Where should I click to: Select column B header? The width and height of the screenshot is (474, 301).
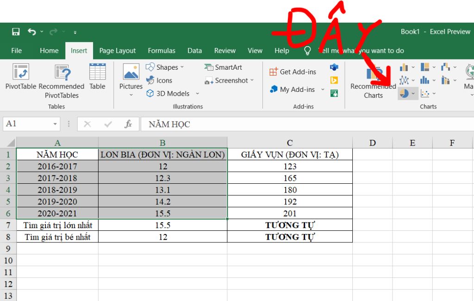[x=162, y=142]
